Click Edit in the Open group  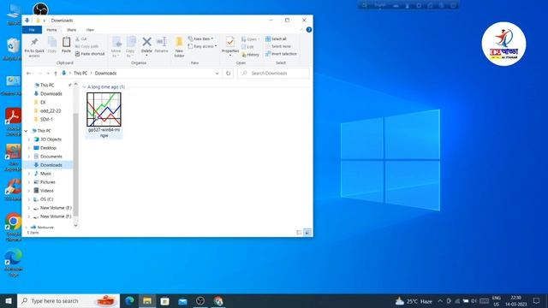point(247,47)
